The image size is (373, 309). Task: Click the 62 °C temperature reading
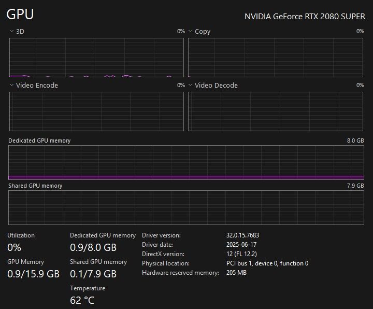click(x=82, y=300)
